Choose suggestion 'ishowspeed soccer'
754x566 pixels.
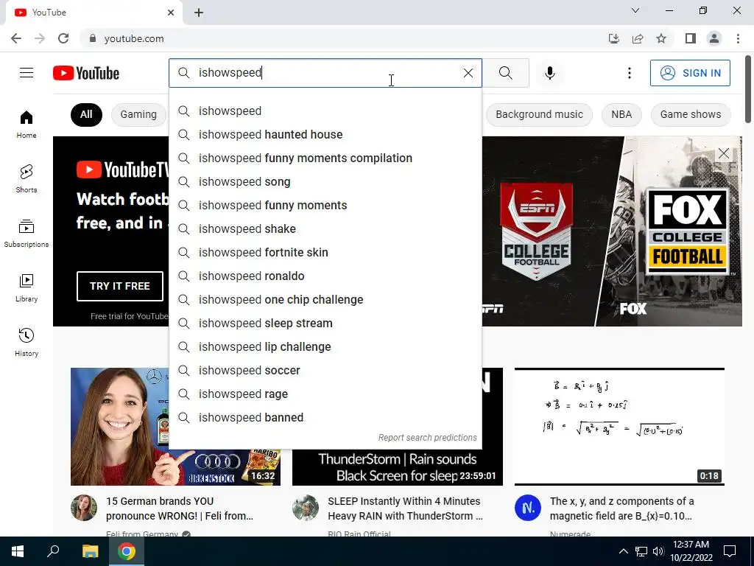click(x=325, y=370)
